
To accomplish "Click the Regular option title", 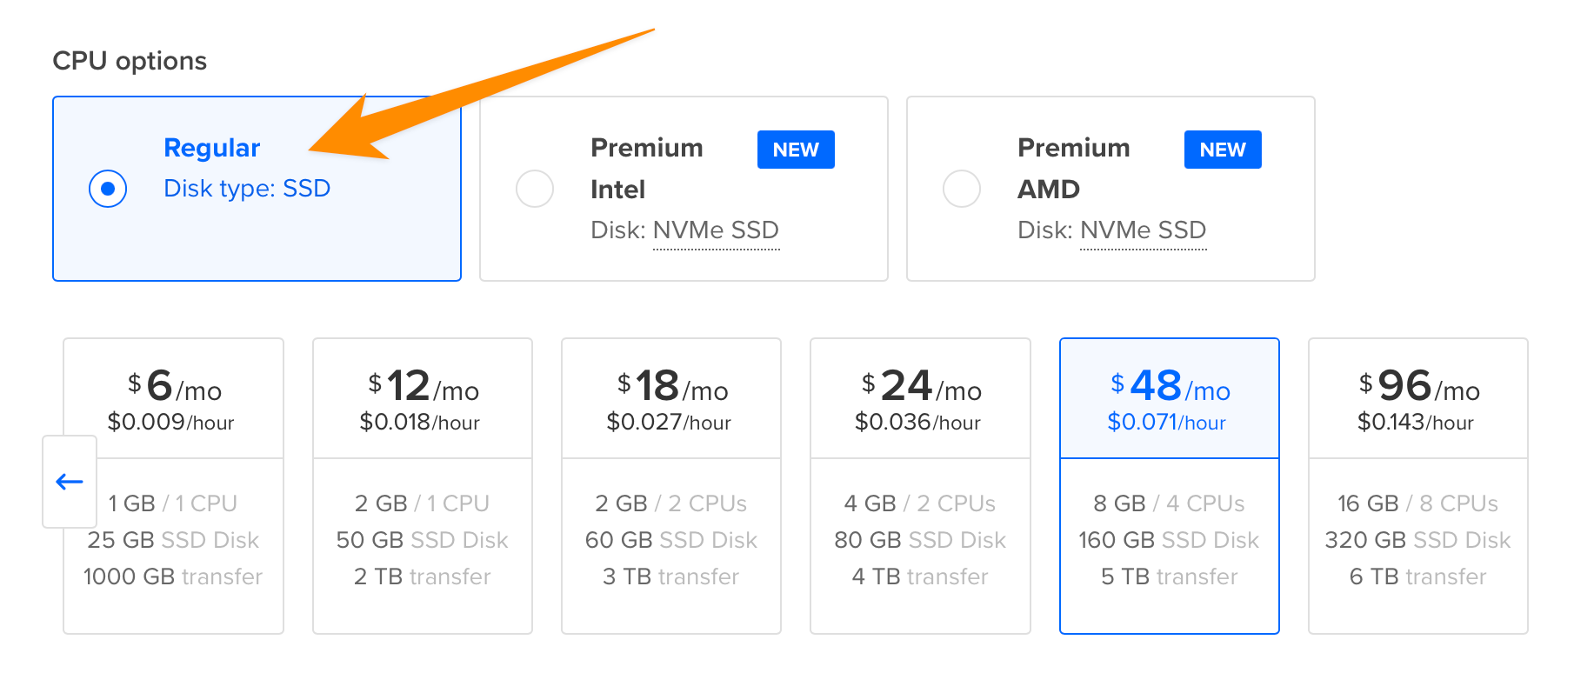I will (x=212, y=148).
